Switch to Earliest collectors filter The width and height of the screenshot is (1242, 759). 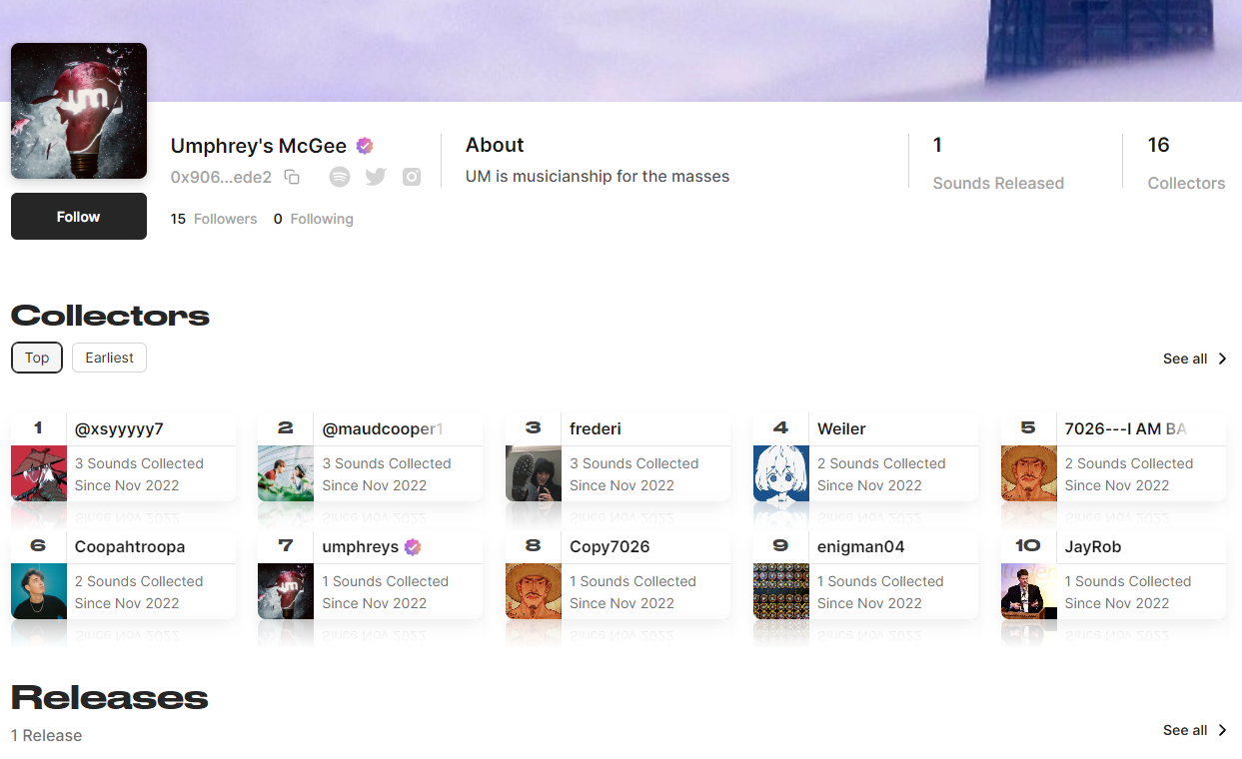pyautogui.click(x=109, y=358)
